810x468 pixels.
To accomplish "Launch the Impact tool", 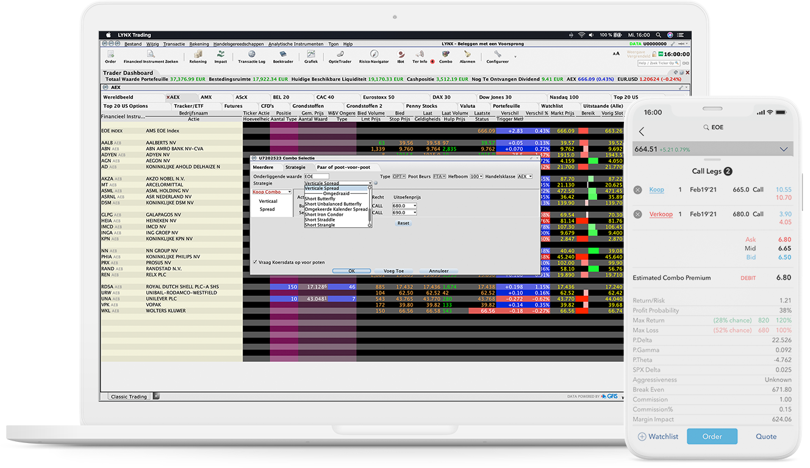I will (x=220, y=57).
